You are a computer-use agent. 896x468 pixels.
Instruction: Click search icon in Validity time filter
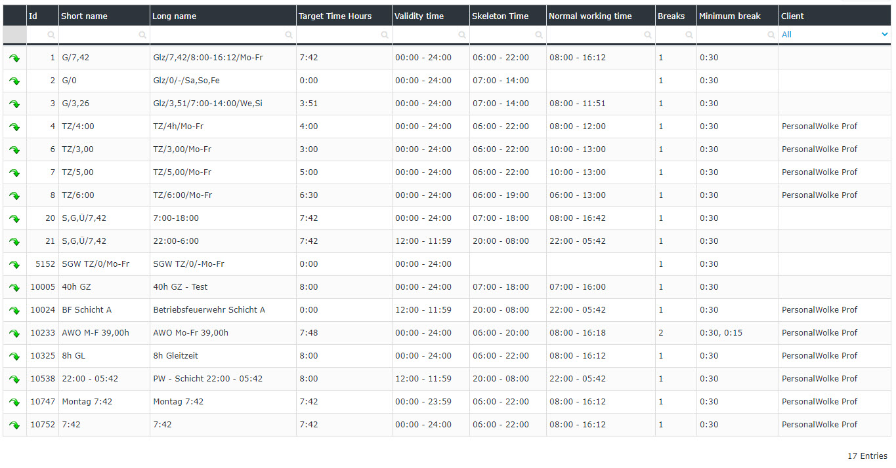click(x=462, y=35)
